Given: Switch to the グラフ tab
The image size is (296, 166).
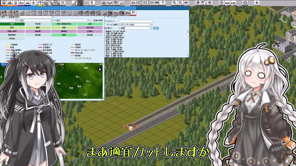Looking at the screenshot, I should pyautogui.click(x=113, y=17).
